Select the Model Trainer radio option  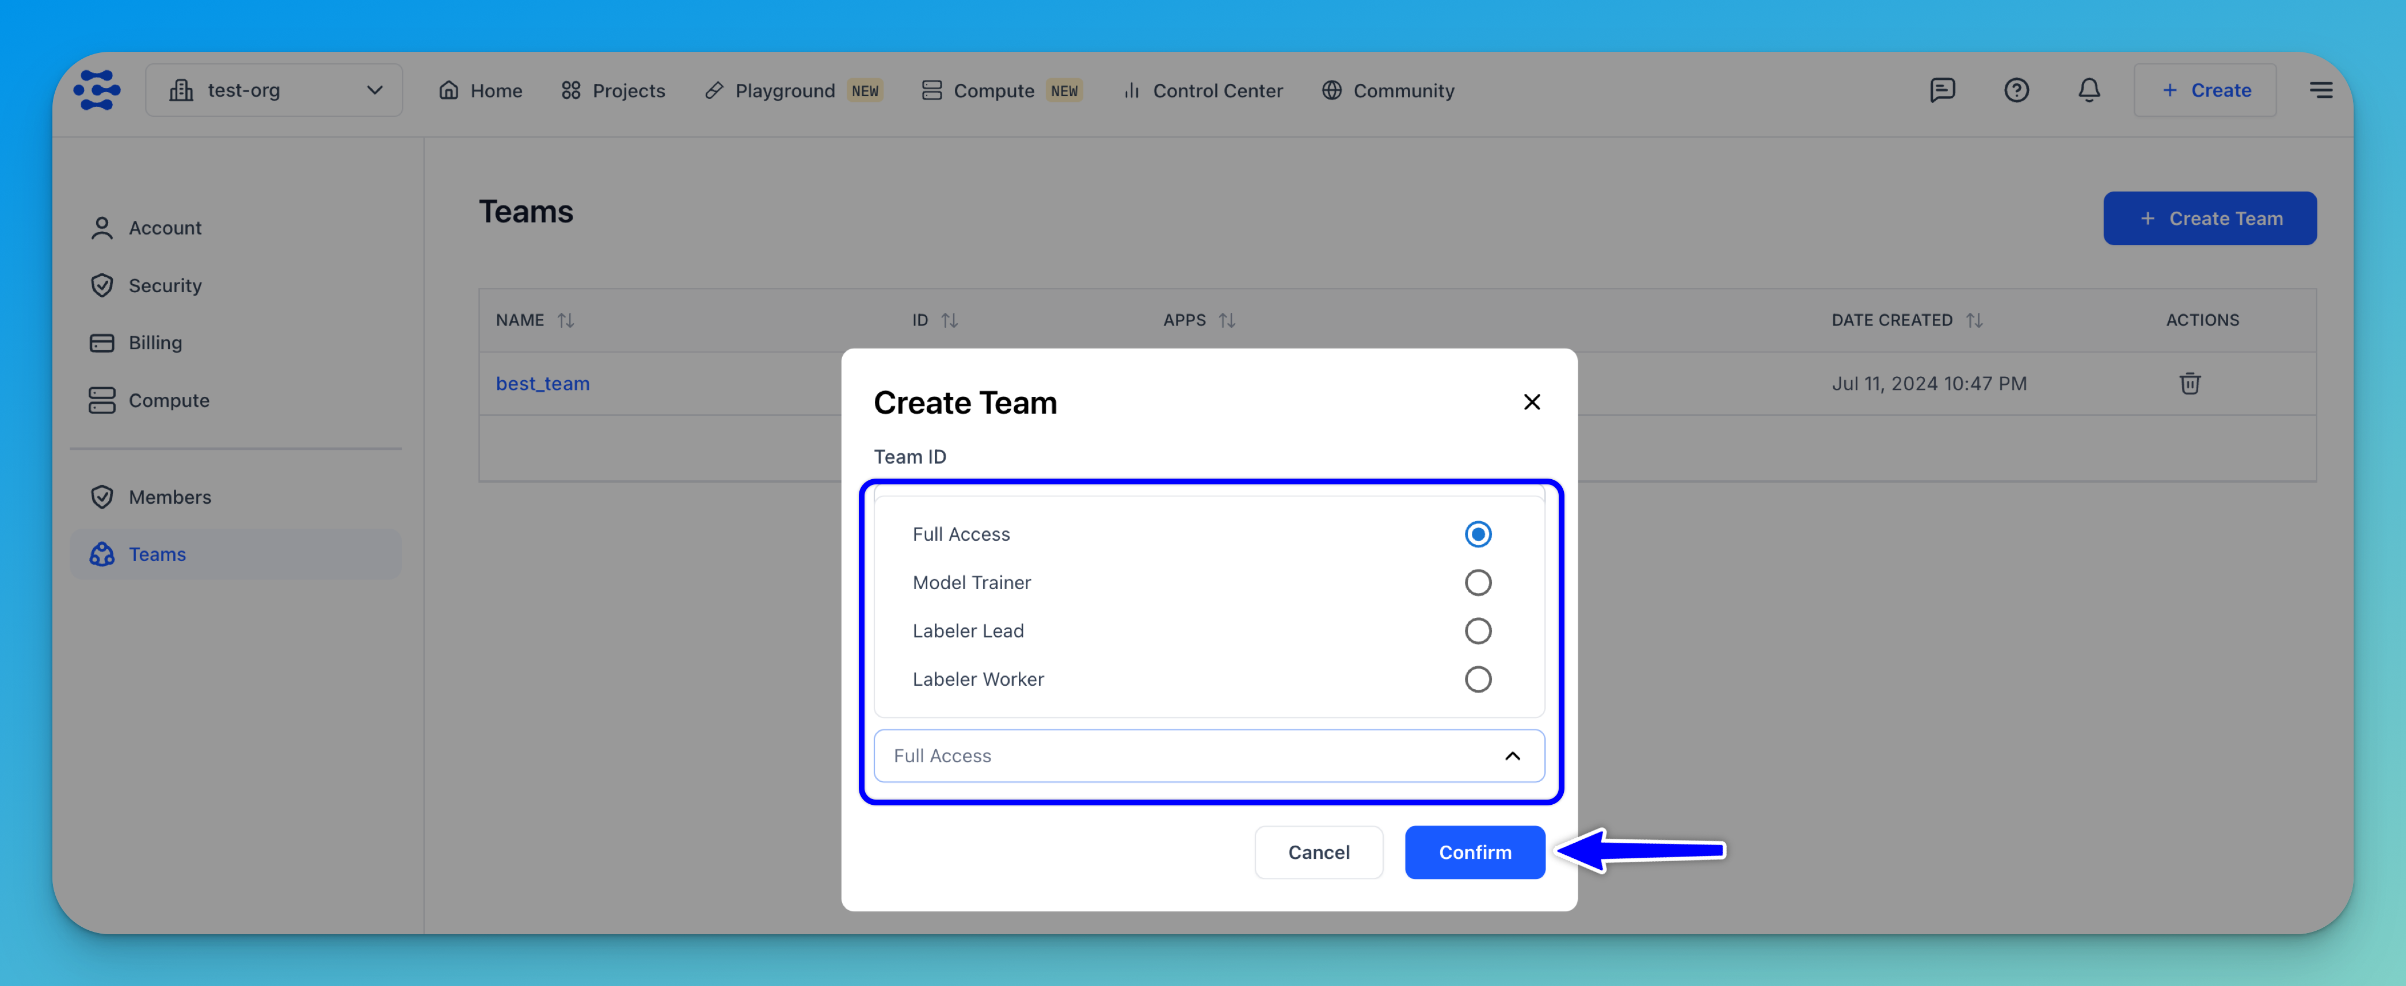point(1478,583)
